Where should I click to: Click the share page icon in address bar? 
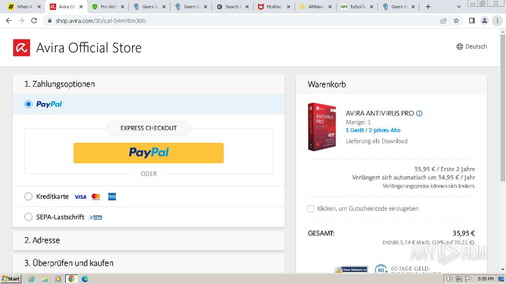click(444, 21)
